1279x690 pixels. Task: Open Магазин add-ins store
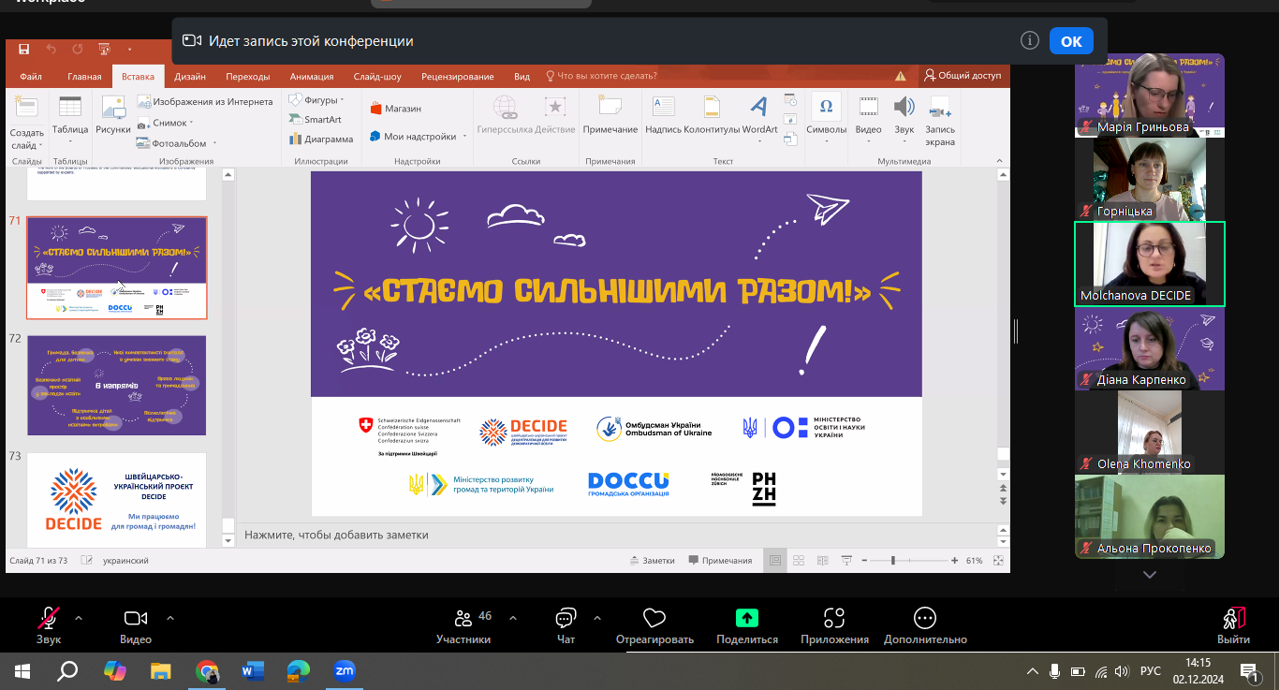click(395, 109)
